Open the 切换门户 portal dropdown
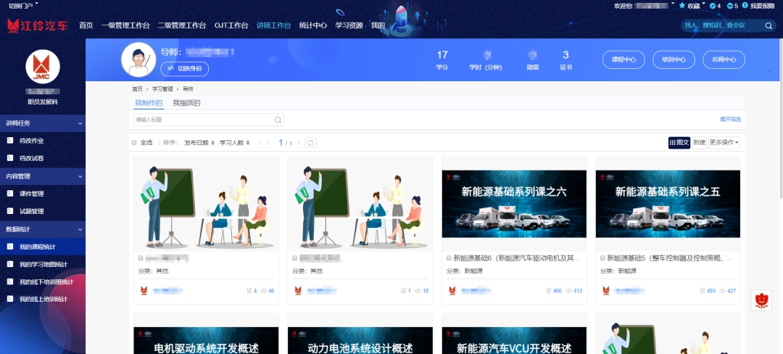This screenshot has height=354, width=783. (x=23, y=6)
